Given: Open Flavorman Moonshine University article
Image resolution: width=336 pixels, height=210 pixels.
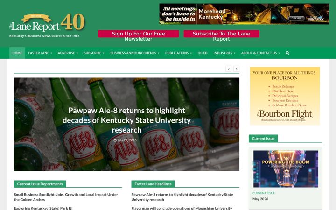Looking at the screenshot, I should [x=182, y=208].
